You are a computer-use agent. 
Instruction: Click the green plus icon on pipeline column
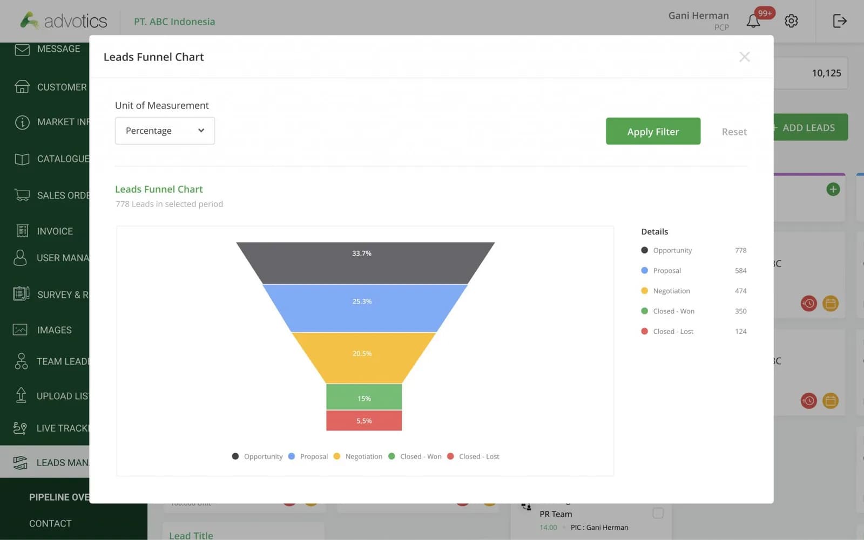point(833,189)
